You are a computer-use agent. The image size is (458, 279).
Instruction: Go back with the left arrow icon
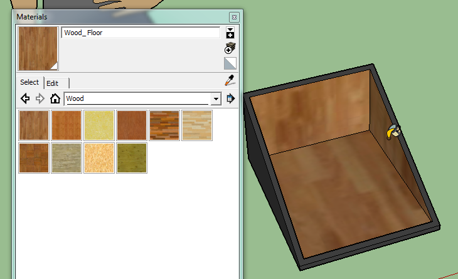click(26, 98)
